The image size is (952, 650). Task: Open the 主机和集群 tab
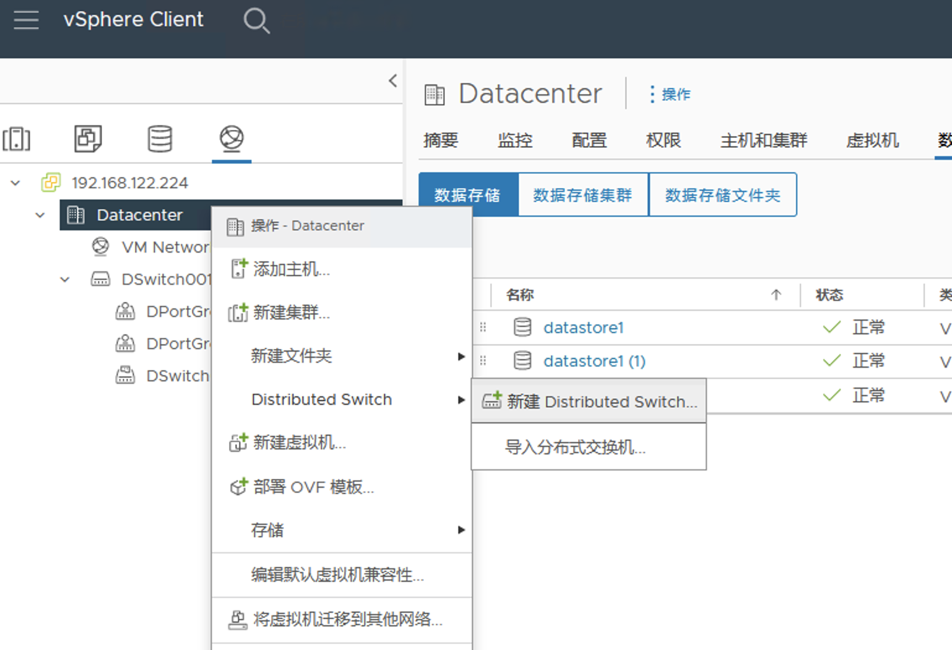(763, 141)
